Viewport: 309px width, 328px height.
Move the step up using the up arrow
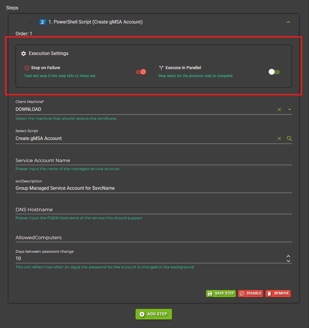pyautogui.click(x=21, y=22)
